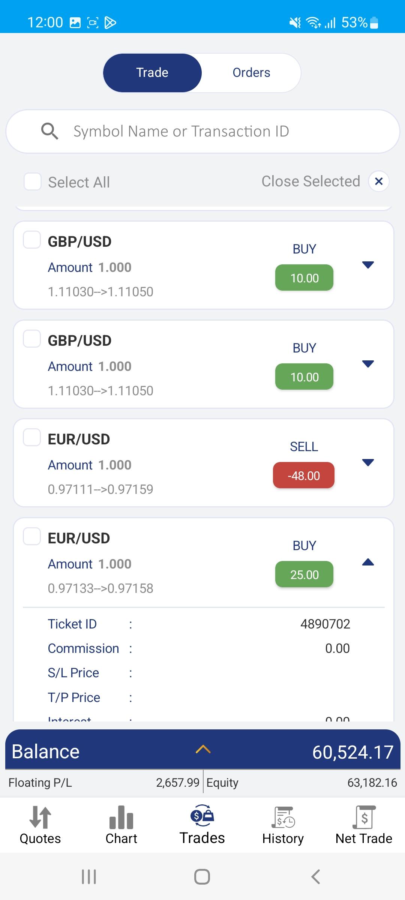Image resolution: width=405 pixels, height=900 pixels.
Task: Switch to the Orders tab
Action: coord(251,73)
